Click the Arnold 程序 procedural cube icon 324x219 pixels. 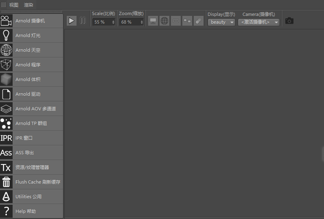tap(6, 65)
